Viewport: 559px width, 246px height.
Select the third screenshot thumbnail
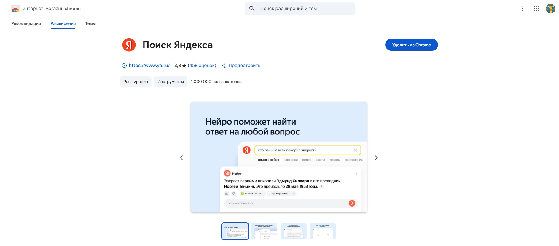pos(294,231)
